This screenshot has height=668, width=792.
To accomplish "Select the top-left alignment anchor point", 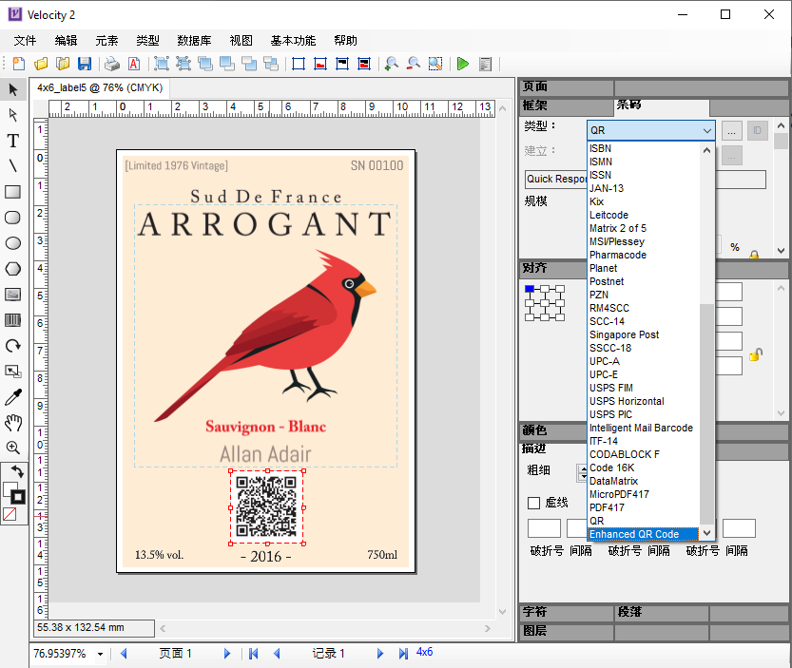I will point(530,289).
